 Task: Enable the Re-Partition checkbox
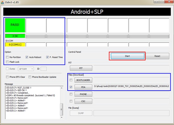pos(7,57)
